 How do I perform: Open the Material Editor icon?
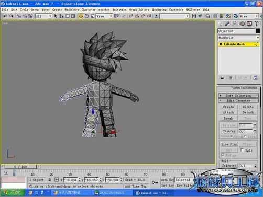228,16
